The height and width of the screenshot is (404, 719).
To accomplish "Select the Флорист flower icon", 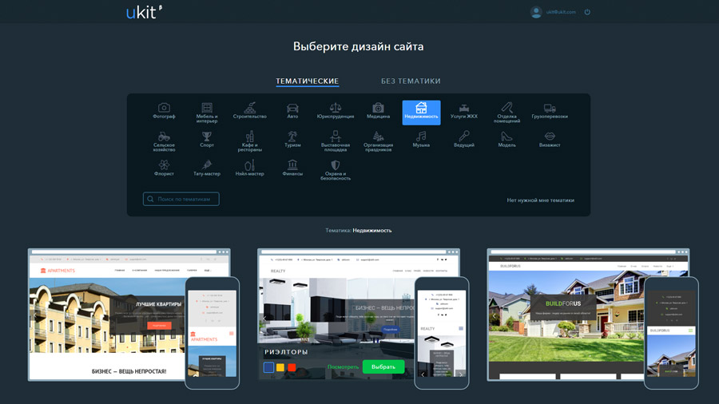I will pyautogui.click(x=164, y=166).
